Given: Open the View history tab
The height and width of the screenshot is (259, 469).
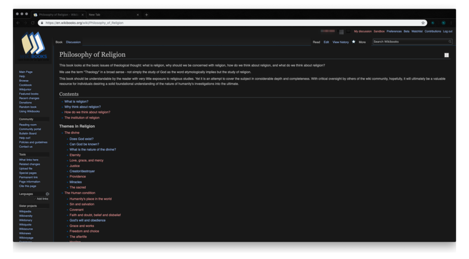Looking at the screenshot, I should point(340,42).
